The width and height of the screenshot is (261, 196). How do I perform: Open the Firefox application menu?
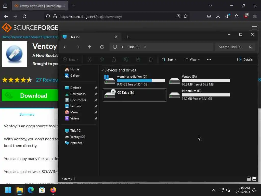point(255,16)
